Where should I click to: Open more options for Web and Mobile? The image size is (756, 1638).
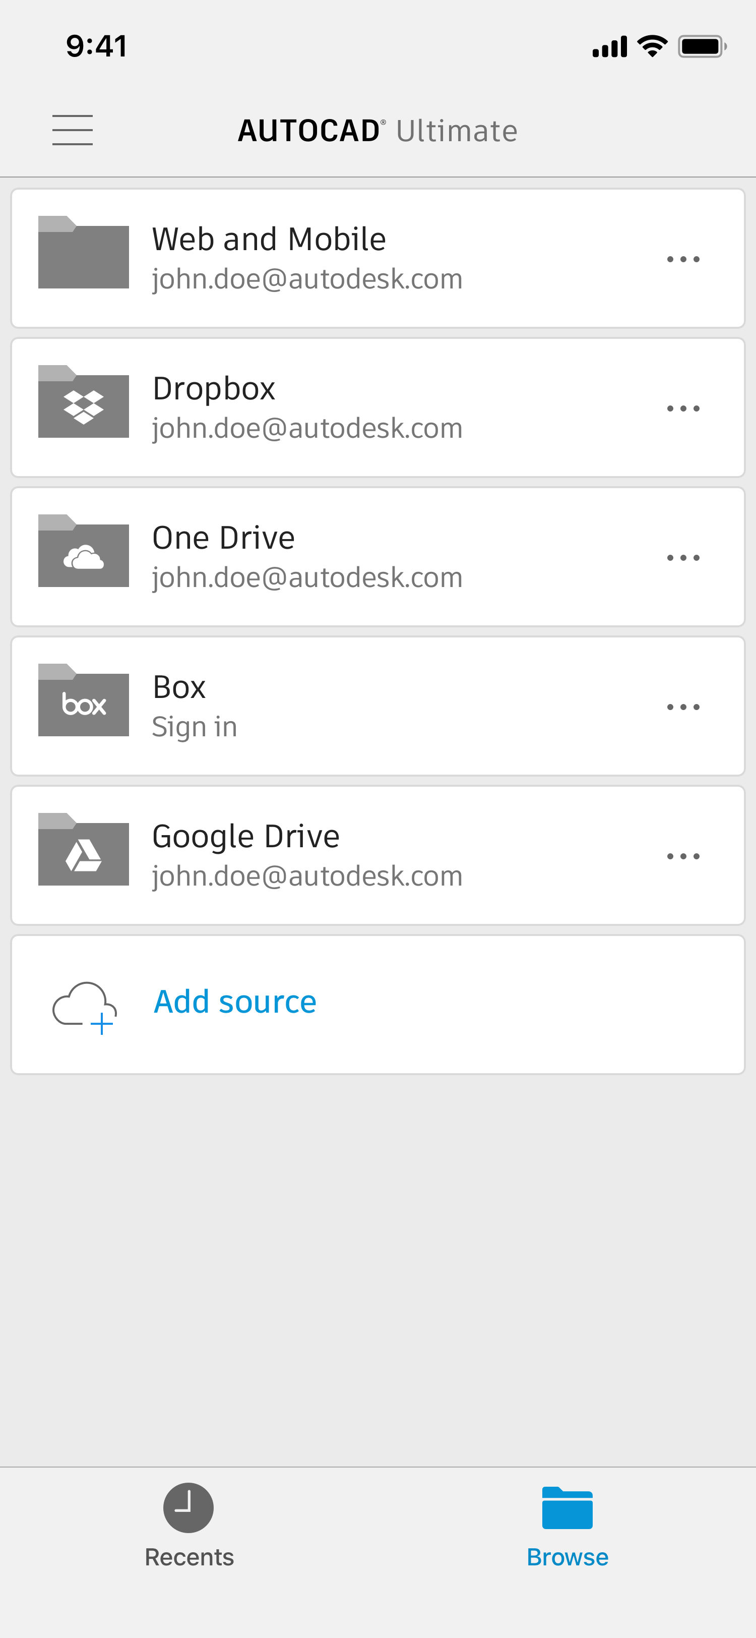[683, 259]
